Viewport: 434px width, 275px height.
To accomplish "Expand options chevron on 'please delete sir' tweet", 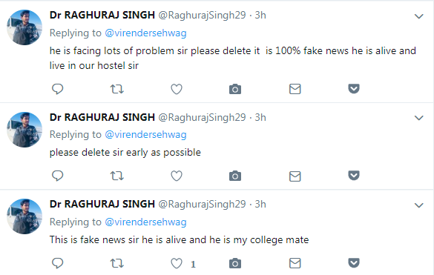I will pos(418,118).
